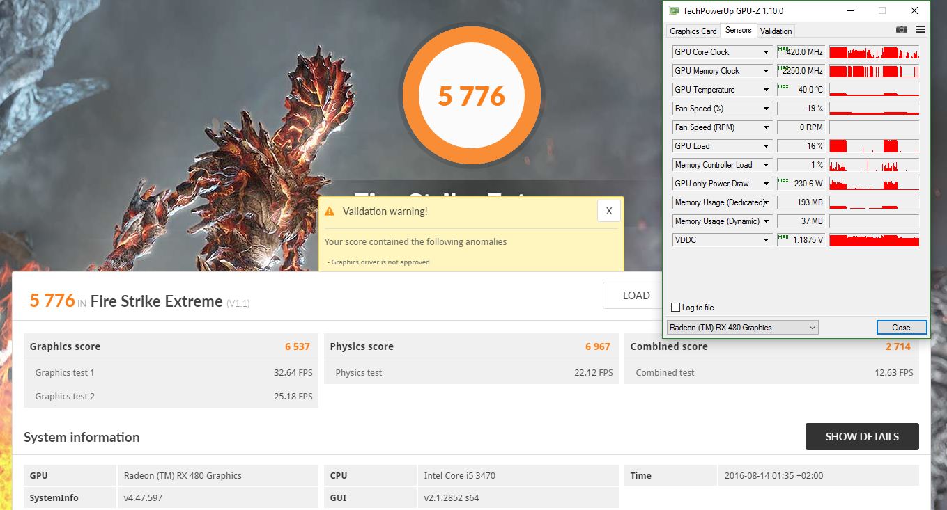947x510 pixels.
Task: Open the GPU-Z hamburger menu icon
Action: 921,30
